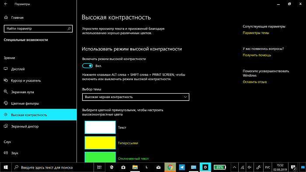Viewport: 306px width, 172px height.
Task: Select the Курсор и указатель icon
Action: click(6, 81)
